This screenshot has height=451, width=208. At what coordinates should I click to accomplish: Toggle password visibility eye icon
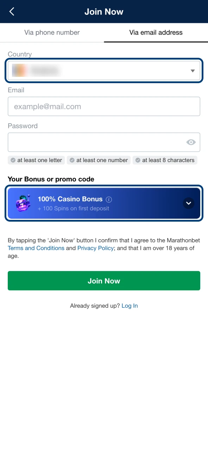(x=191, y=142)
